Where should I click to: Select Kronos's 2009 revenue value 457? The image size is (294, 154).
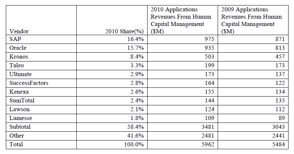(281, 56)
